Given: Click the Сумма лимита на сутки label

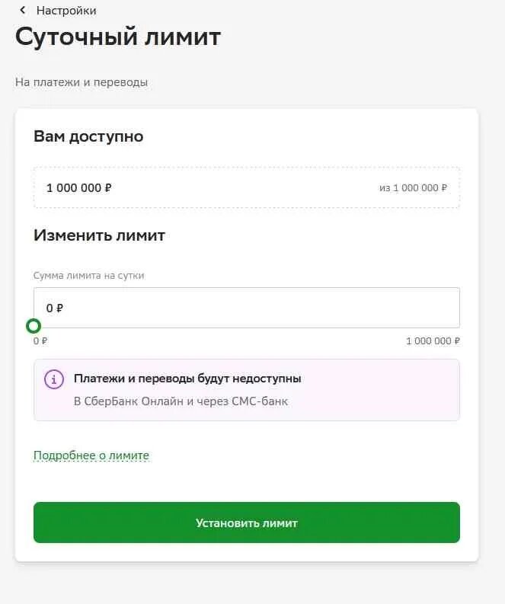Looking at the screenshot, I should tap(89, 276).
